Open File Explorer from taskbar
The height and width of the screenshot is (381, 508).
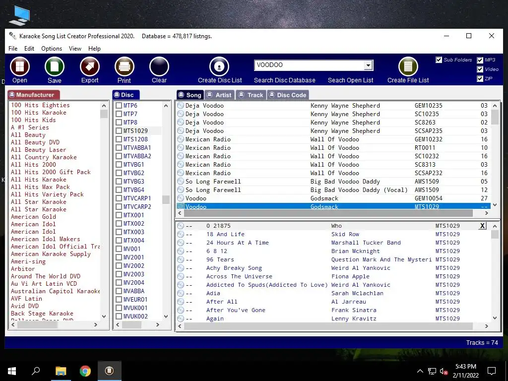tap(61, 371)
